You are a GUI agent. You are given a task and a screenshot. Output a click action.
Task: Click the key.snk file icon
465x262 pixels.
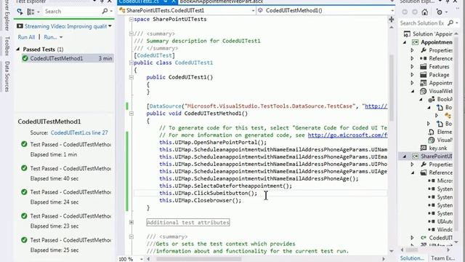pyautogui.click(x=424, y=148)
